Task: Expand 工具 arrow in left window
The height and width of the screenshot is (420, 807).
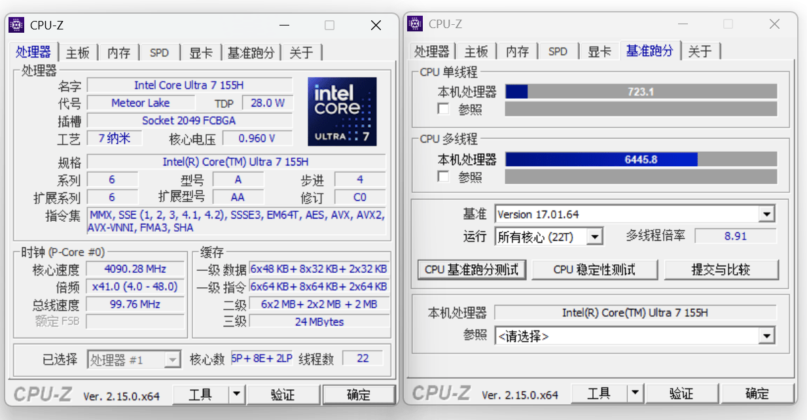Action: 236,394
